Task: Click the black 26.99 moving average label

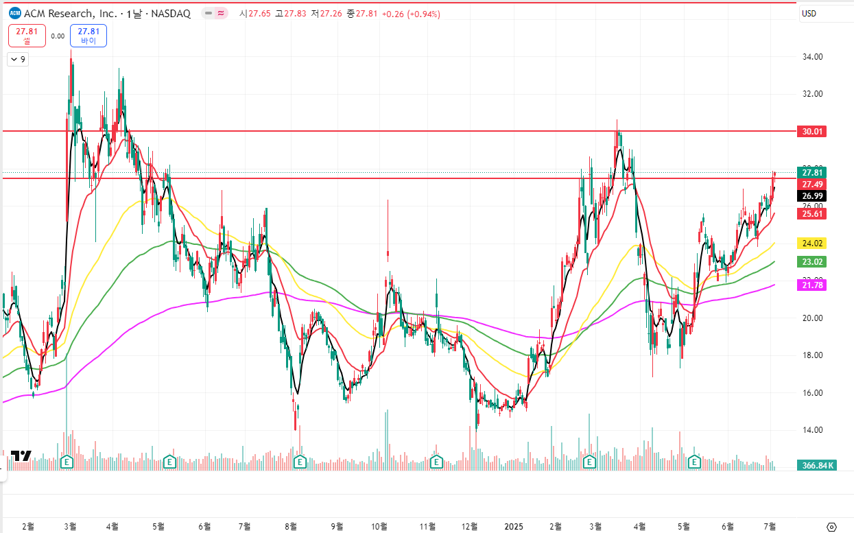Action: [812, 196]
